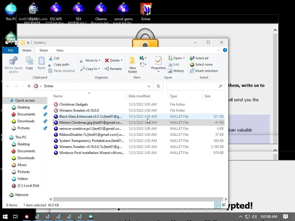Click the Cut scissors icon

(51, 58)
